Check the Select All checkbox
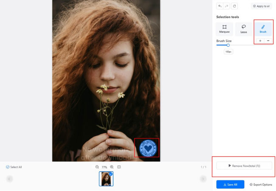 pos(8,167)
